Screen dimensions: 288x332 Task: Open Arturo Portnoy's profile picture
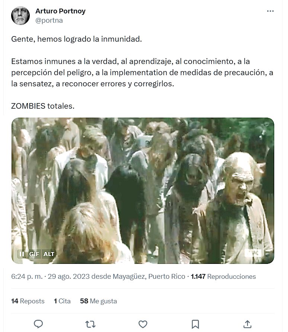(20, 16)
